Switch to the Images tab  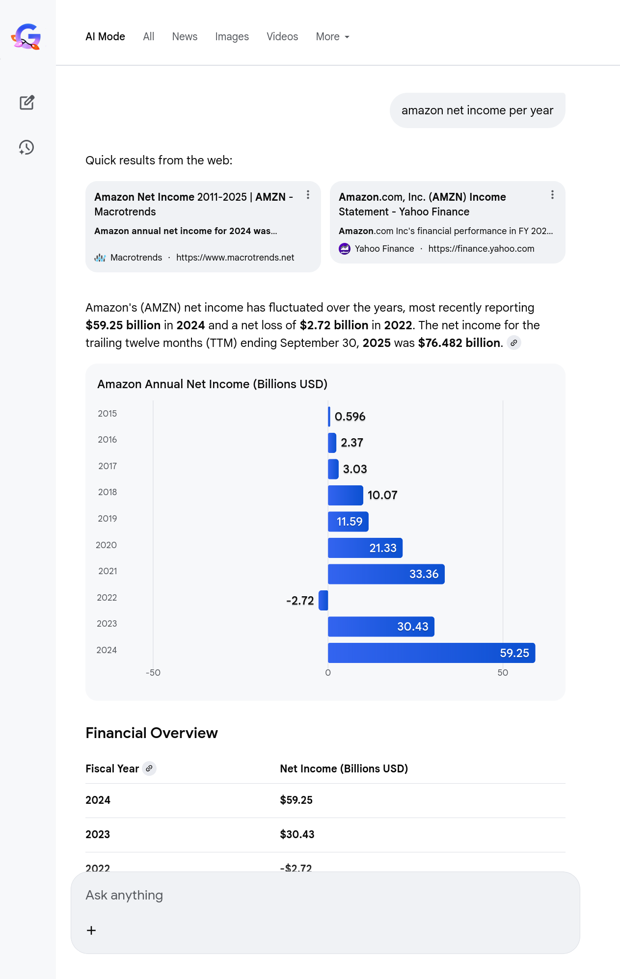tap(232, 37)
